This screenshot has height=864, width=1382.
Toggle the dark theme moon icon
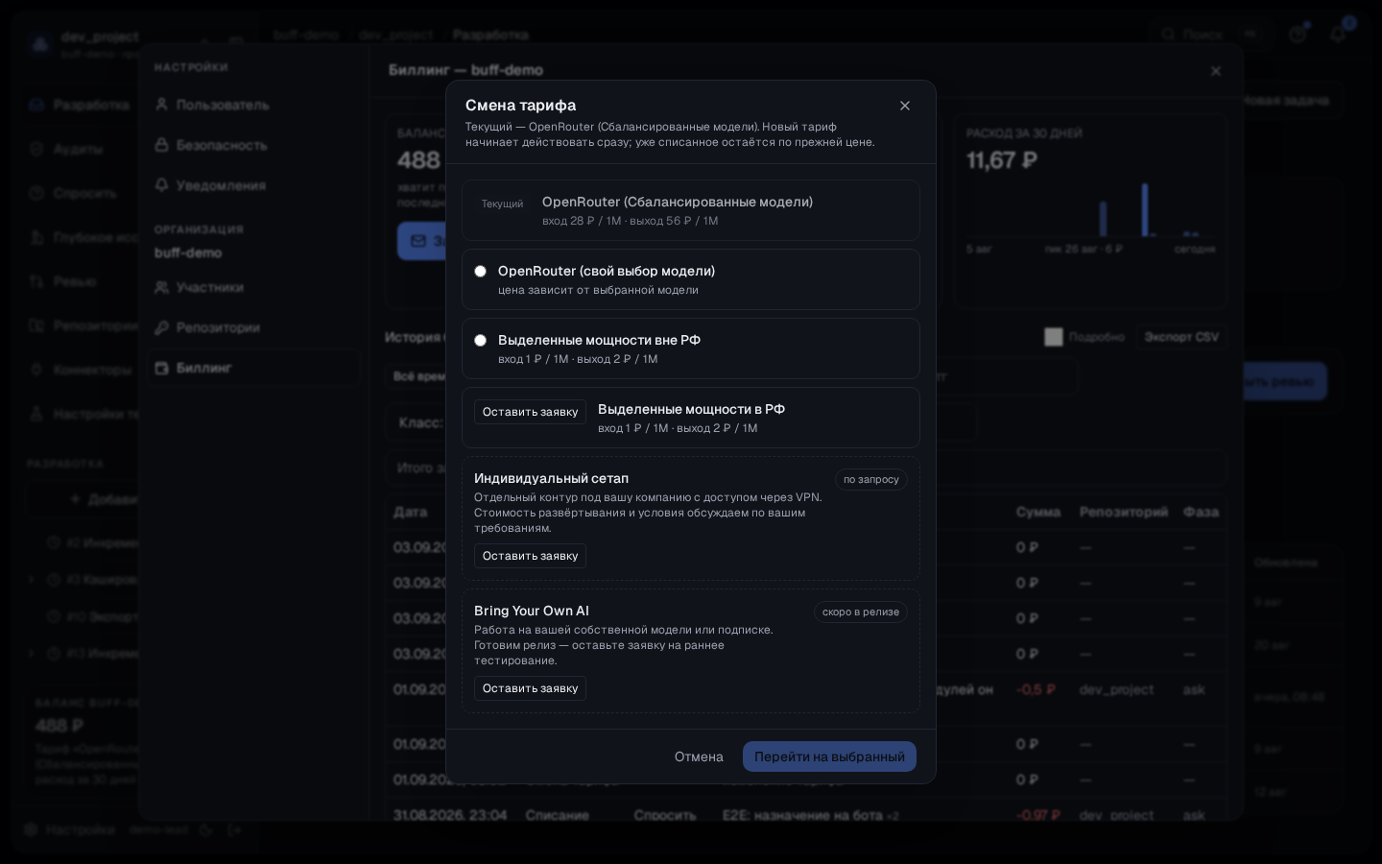pyautogui.click(x=205, y=829)
